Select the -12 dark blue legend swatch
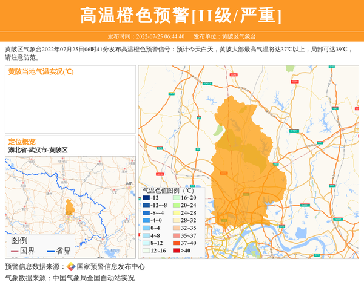 (146, 198)
